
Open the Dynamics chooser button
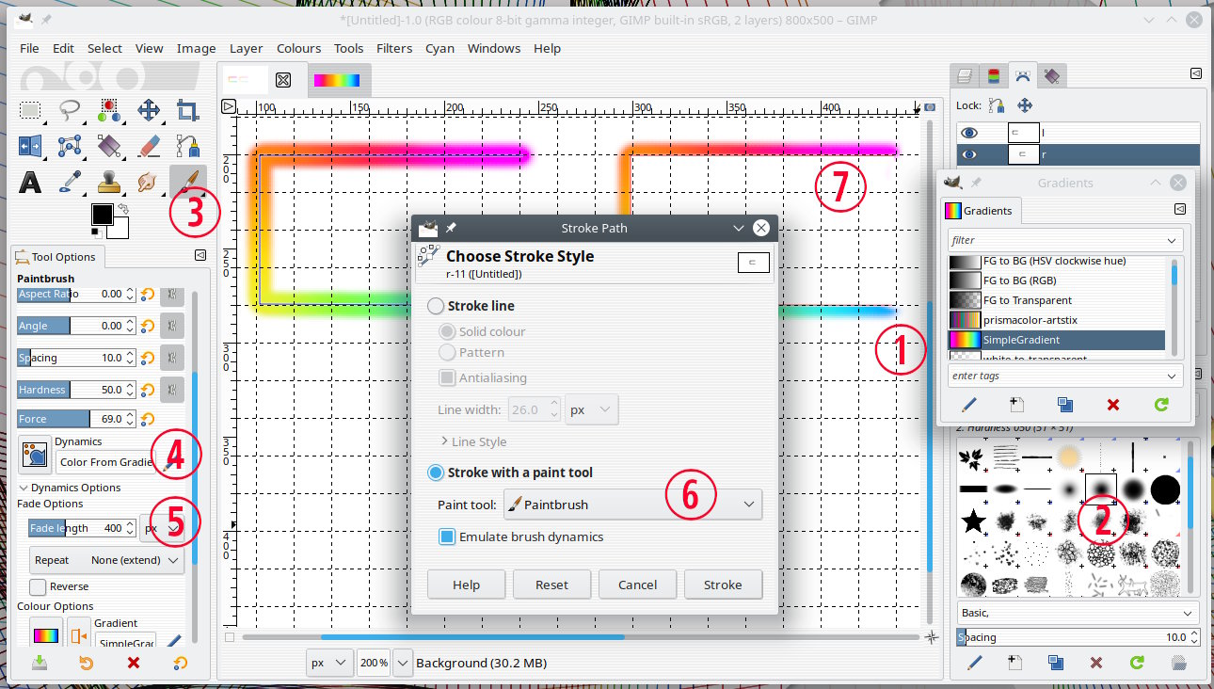tap(35, 454)
